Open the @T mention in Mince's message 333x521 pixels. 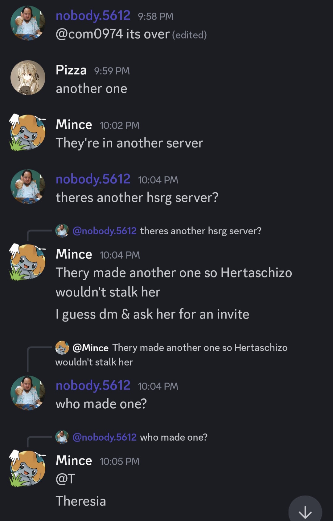coord(65,479)
